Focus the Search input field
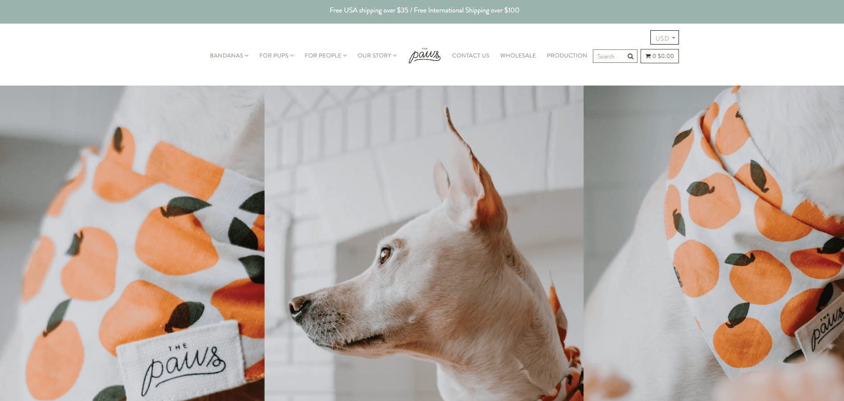This screenshot has height=401, width=844. click(610, 56)
